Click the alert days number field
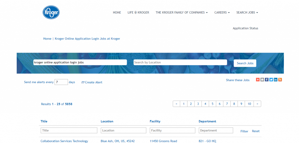The image size is (299, 143). tap(61, 82)
